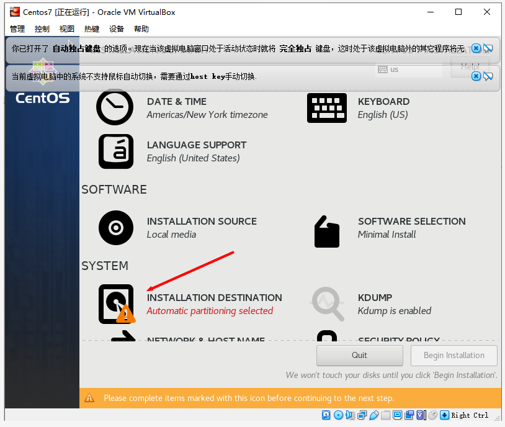This screenshot has width=505, height=427.
Task: Open INSTALLATION DESTINATION settings link
Action: point(215,298)
